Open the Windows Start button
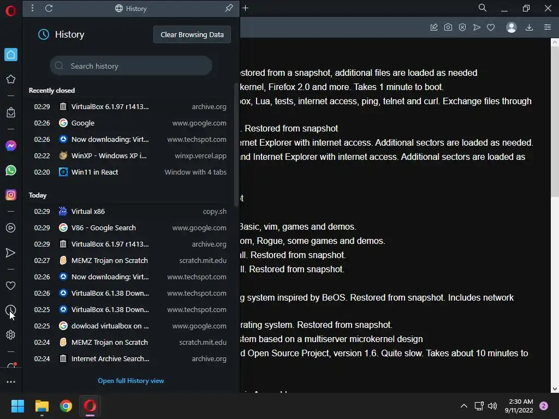Viewport: 559px width, 419px height. click(x=17, y=406)
